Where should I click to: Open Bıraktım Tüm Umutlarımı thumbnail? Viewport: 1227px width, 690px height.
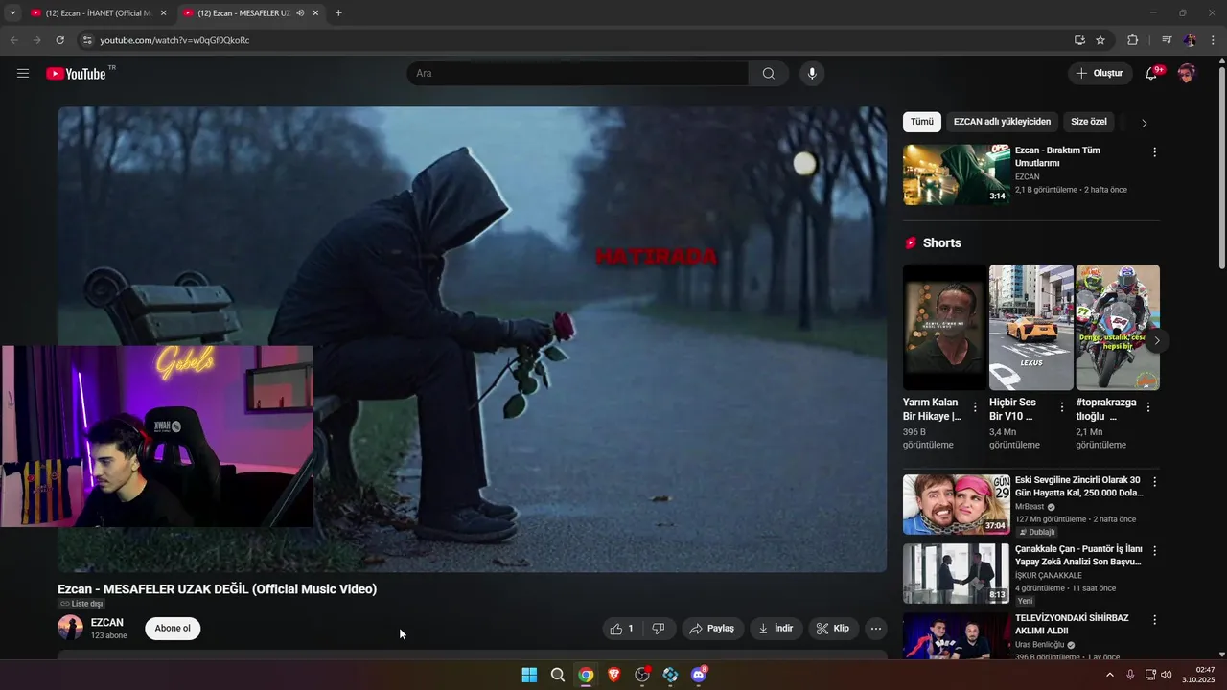pos(956,174)
